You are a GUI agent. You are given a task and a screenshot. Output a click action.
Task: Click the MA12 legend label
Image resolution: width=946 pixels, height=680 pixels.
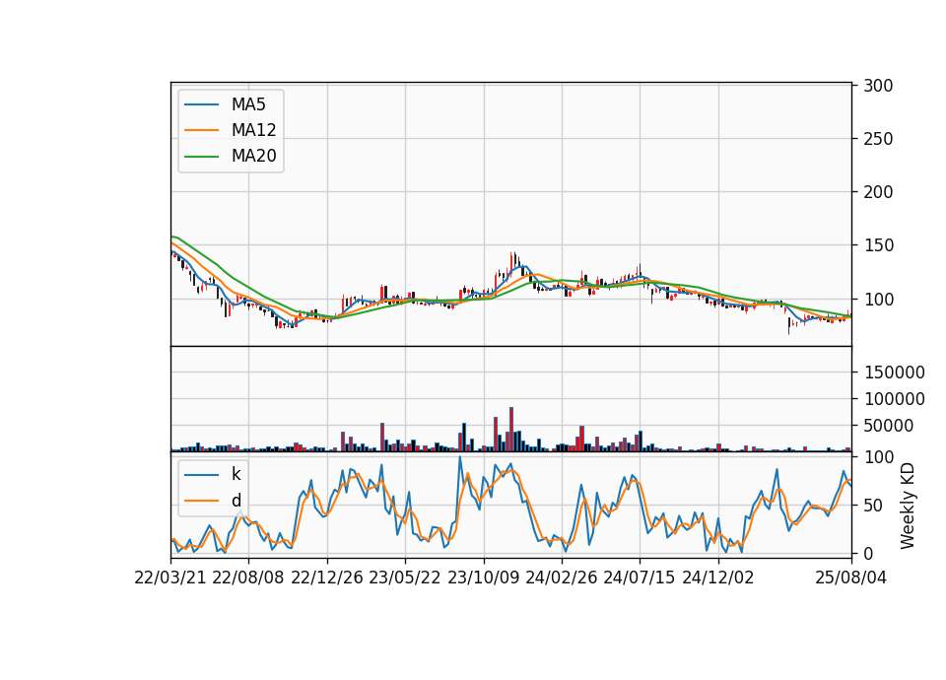point(253,130)
